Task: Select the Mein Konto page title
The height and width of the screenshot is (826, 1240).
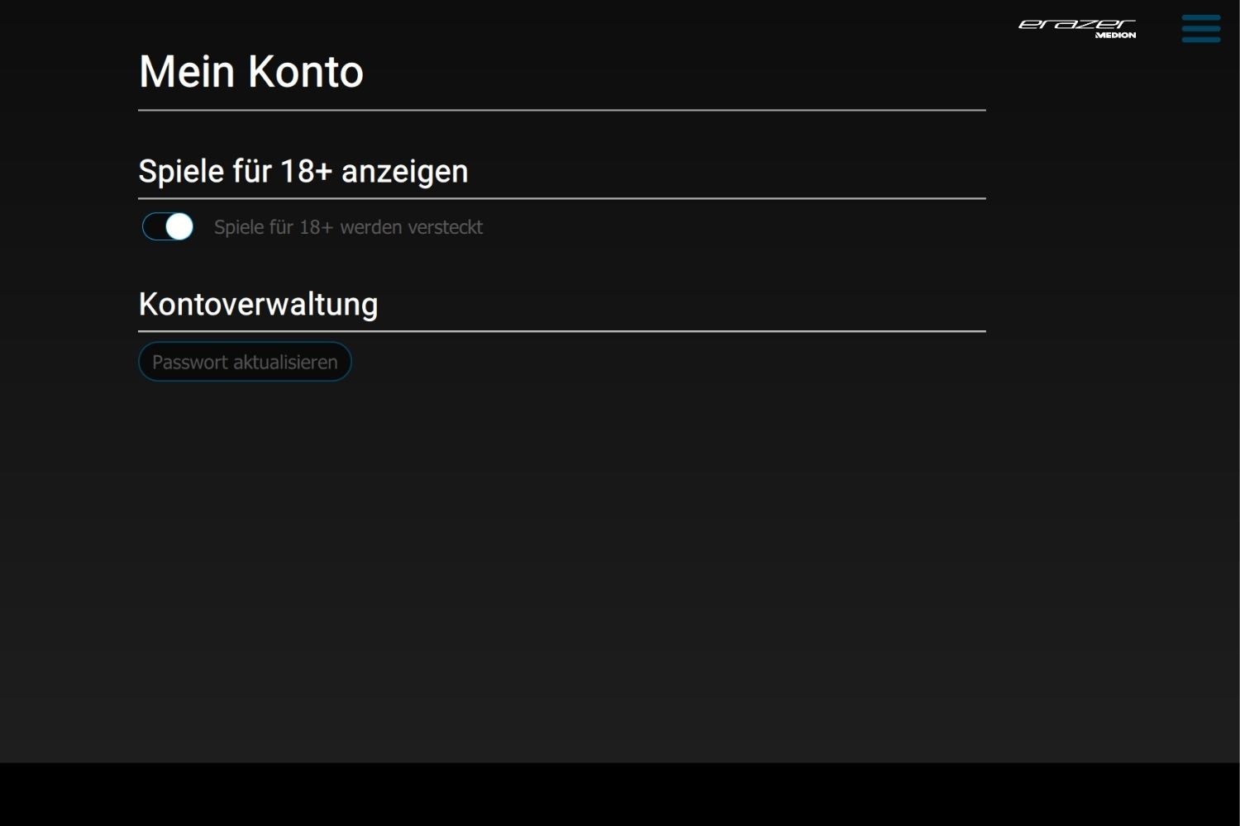Action: (x=251, y=72)
